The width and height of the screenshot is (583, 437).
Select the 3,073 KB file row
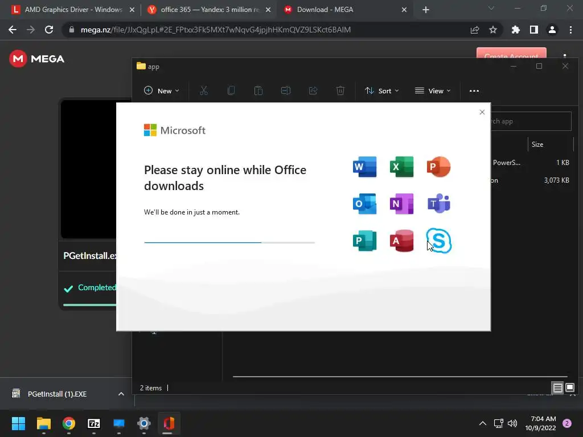tap(531, 180)
